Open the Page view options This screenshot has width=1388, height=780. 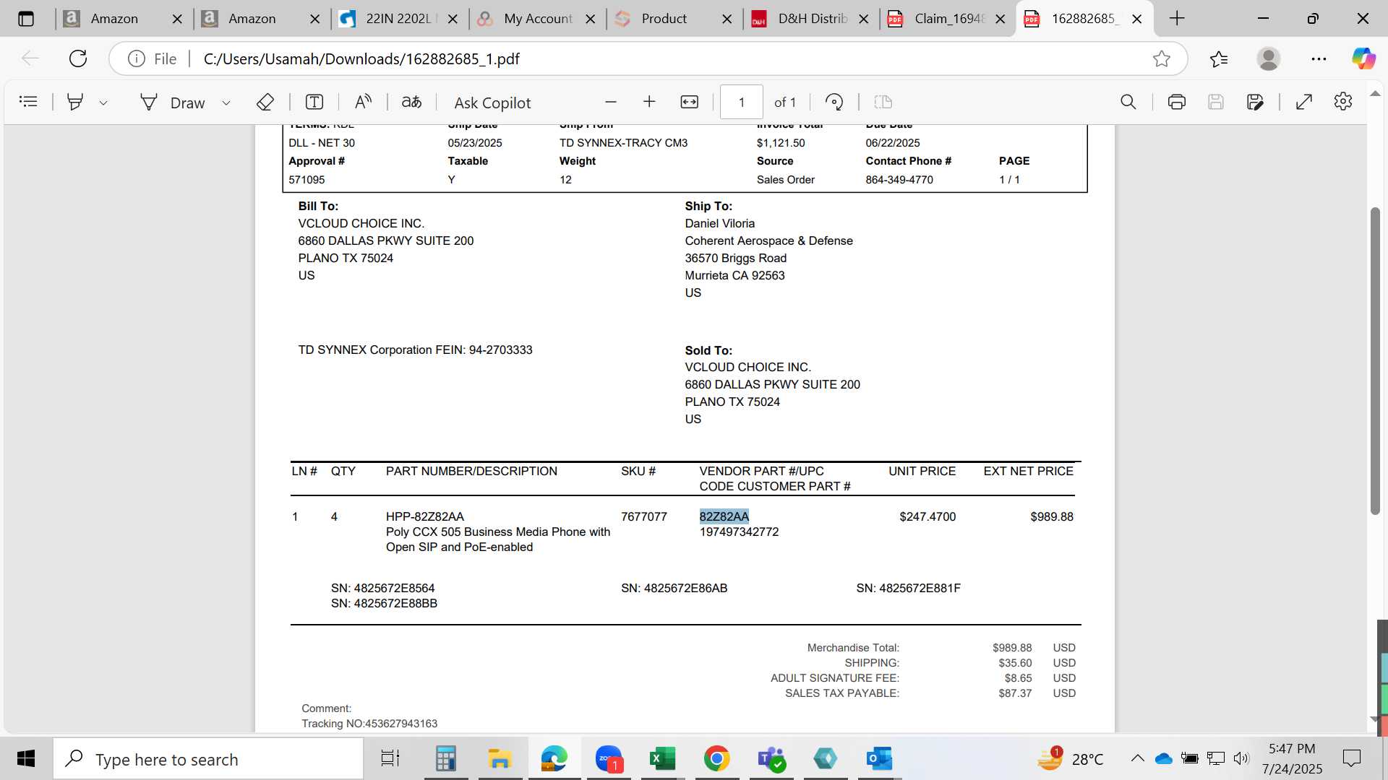tap(883, 102)
